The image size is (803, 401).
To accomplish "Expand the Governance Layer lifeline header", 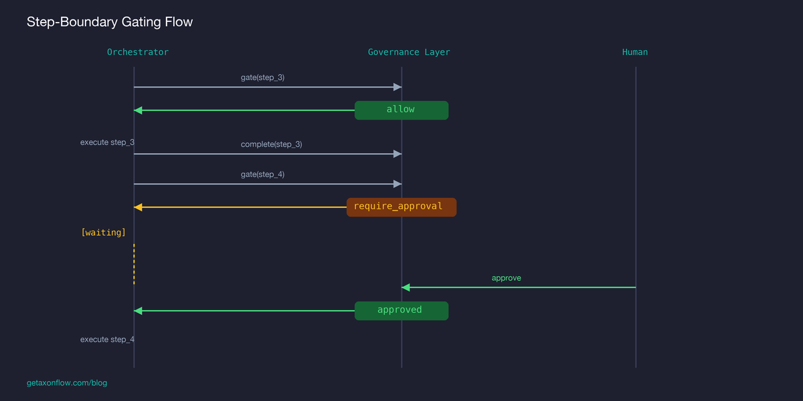I will coord(409,51).
